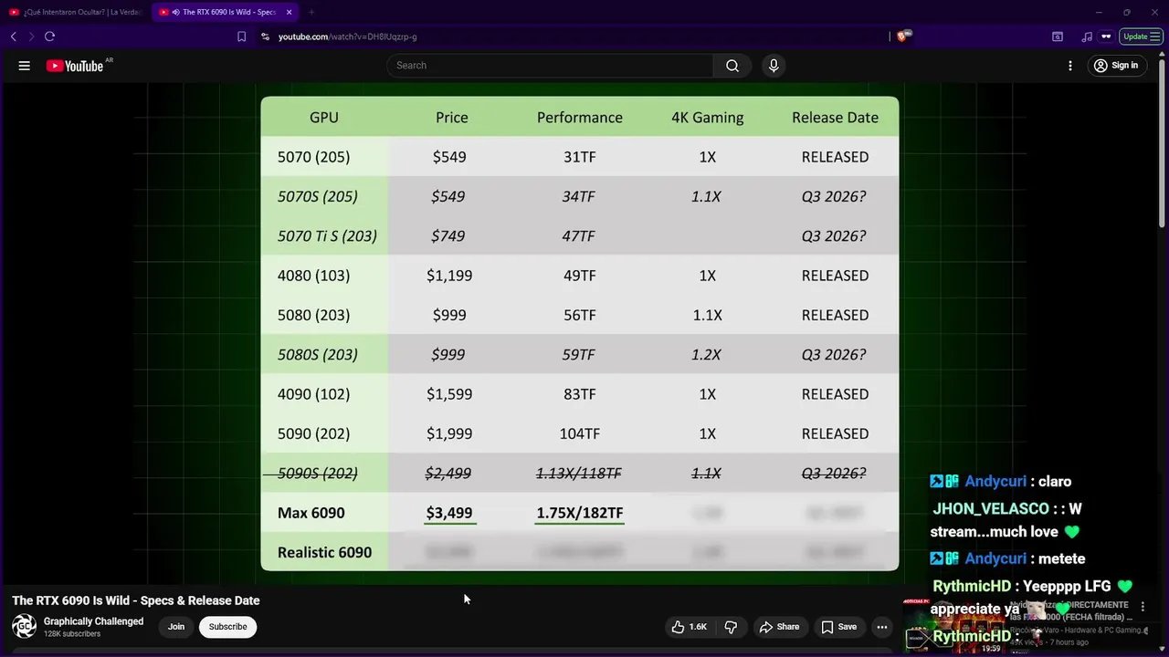The image size is (1169, 657).
Task: Dislike the video
Action: click(731, 627)
